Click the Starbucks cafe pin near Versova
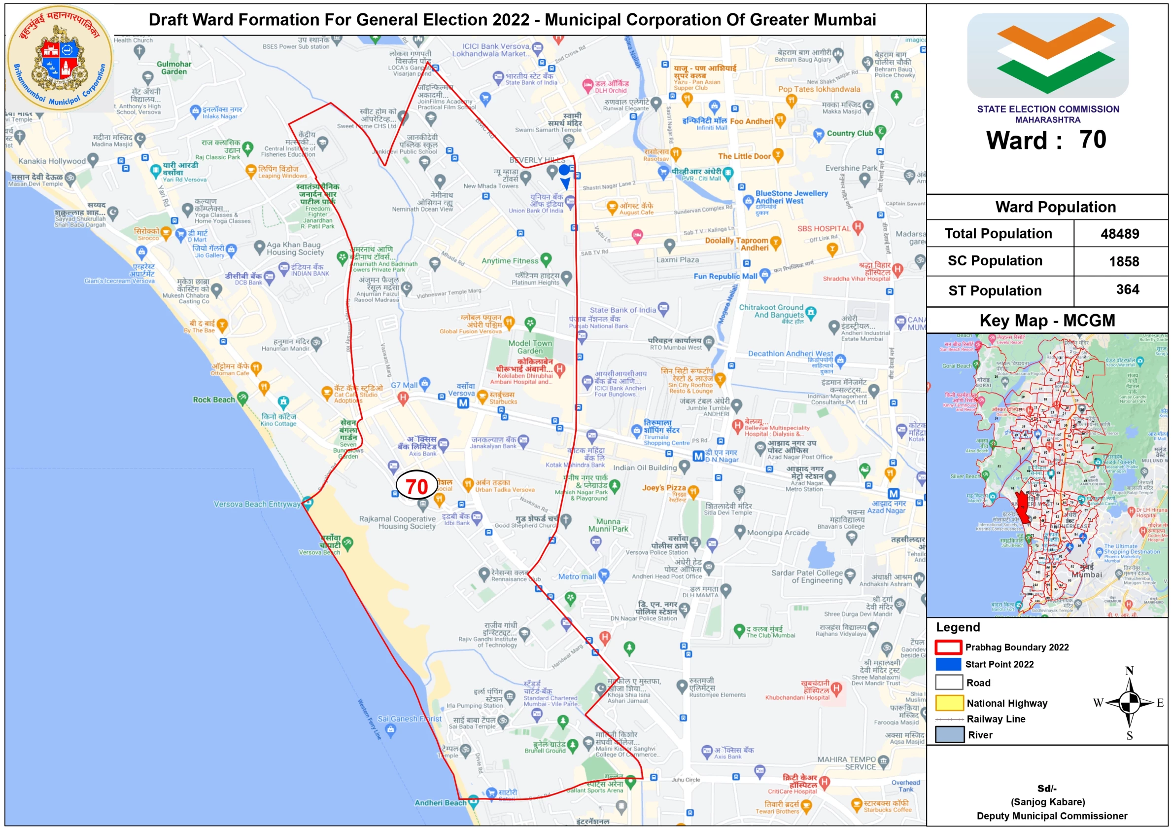1172x829 pixels. [x=483, y=396]
